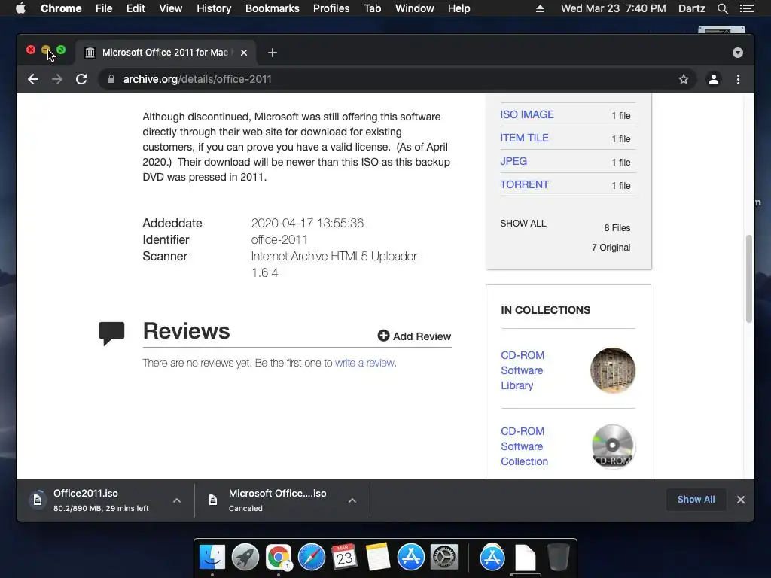Click the 8 Files count

tap(617, 227)
